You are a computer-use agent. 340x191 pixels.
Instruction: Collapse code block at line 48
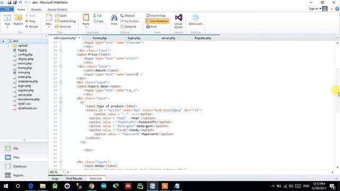(x=61, y=162)
